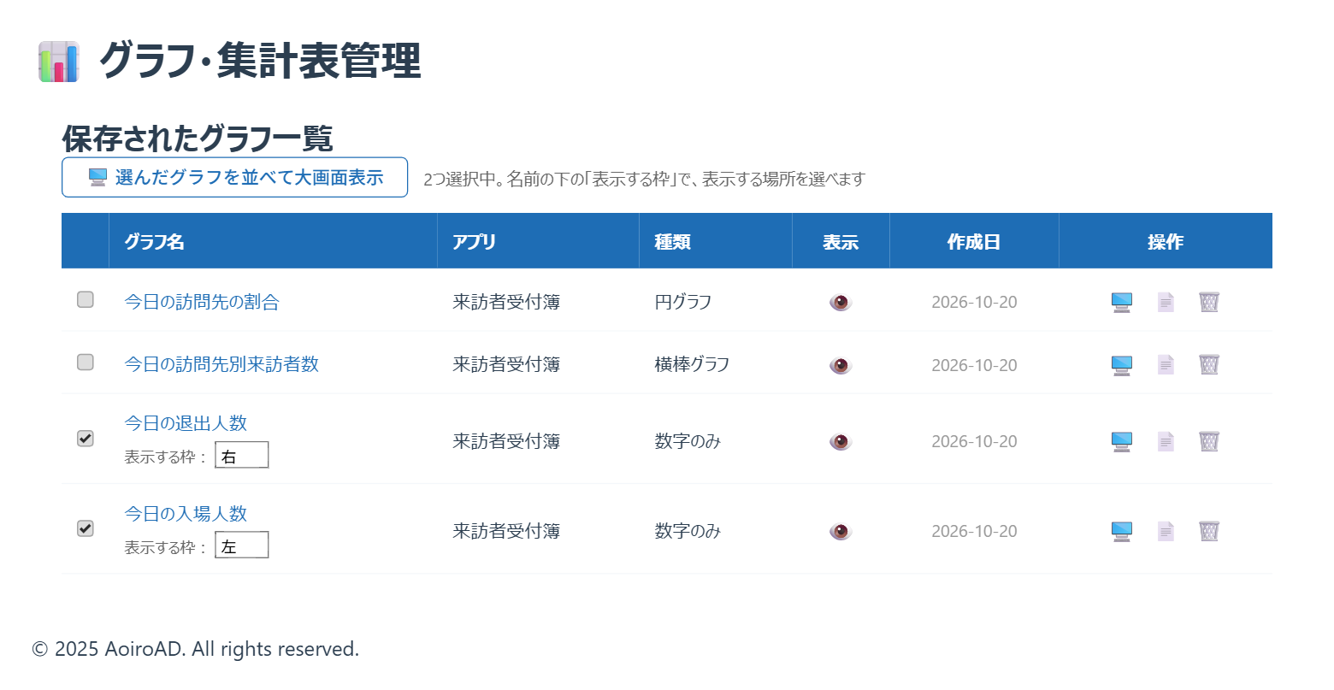Open big-screen view for 今日の入場人数

[1122, 531]
